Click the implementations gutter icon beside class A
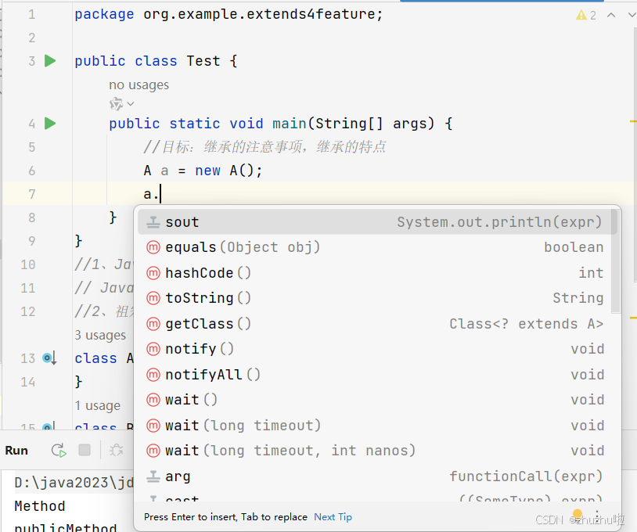Image resolution: width=637 pixels, height=532 pixels. (x=49, y=358)
